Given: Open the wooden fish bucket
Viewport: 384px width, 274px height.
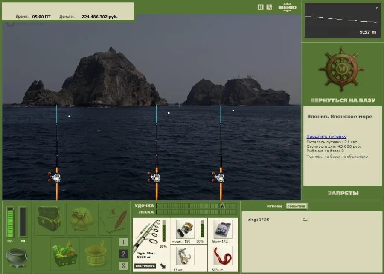Looking at the screenshot, I should pos(96,253).
